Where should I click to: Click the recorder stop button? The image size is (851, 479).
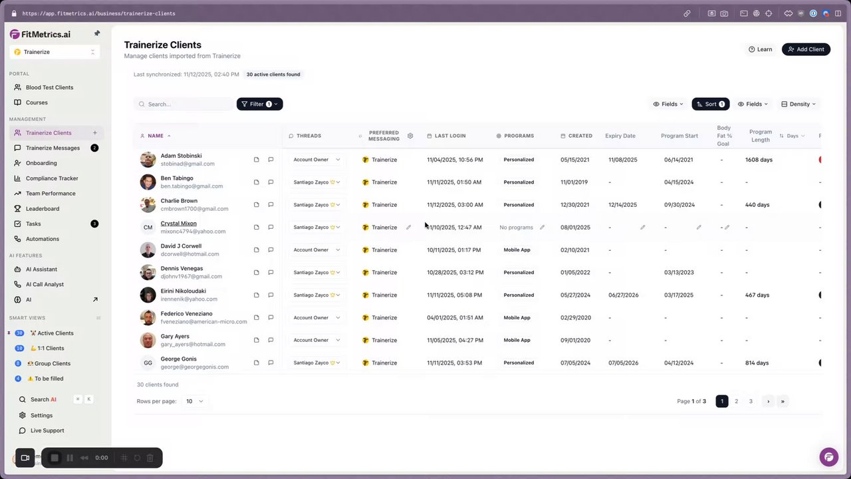tap(55, 458)
